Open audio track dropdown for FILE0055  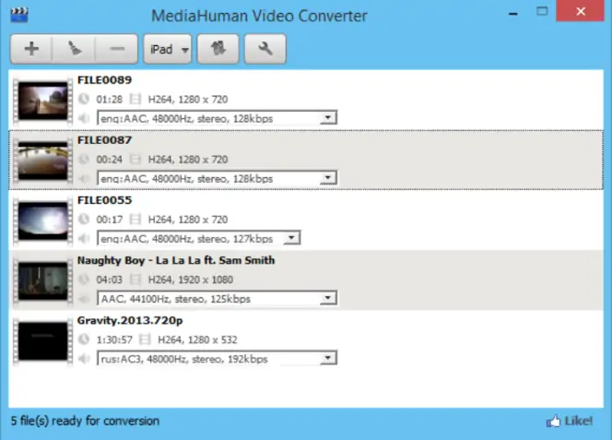coord(199,238)
